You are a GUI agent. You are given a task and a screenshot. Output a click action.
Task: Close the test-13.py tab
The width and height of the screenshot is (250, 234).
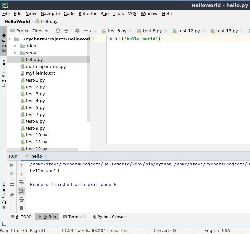click(x=241, y=31)
